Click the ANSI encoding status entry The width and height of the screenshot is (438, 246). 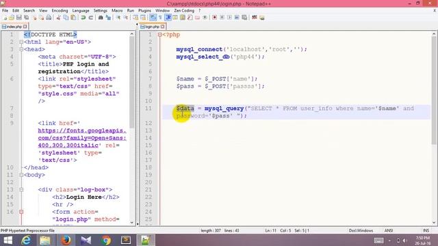click(x=389, y=230)
